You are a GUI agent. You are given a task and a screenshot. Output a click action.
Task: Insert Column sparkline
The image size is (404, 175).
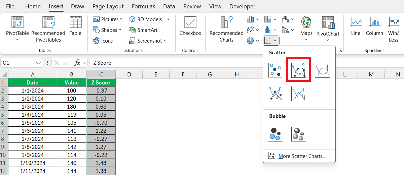pyautogui.click(x=374, y=26)
